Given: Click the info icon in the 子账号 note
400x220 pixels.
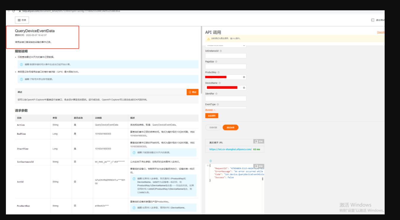Looking at the screenshot, I should coord(21,79).
